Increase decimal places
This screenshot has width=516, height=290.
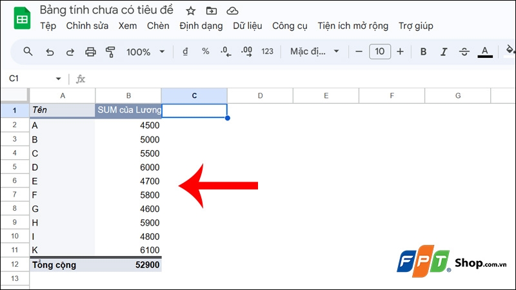click(246, 52)
